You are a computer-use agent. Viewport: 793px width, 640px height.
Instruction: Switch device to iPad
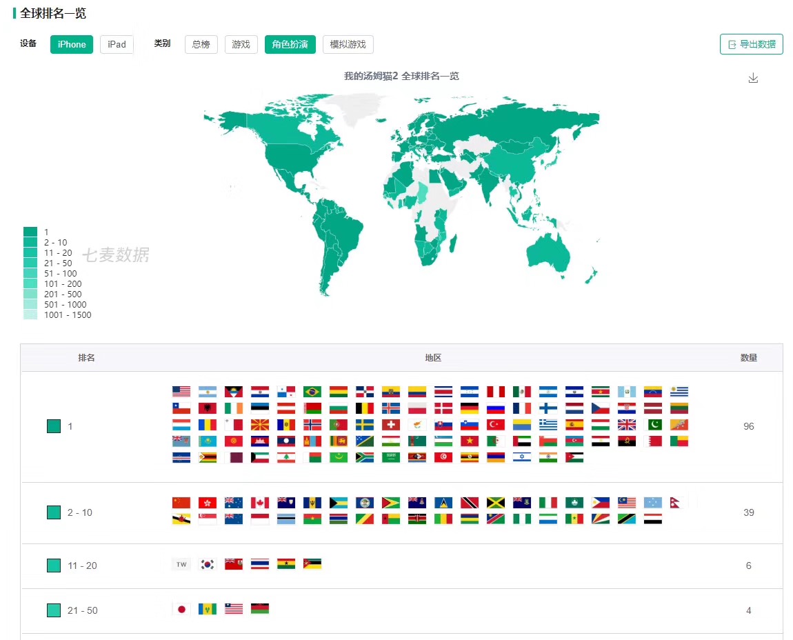[x=117, y=44]
